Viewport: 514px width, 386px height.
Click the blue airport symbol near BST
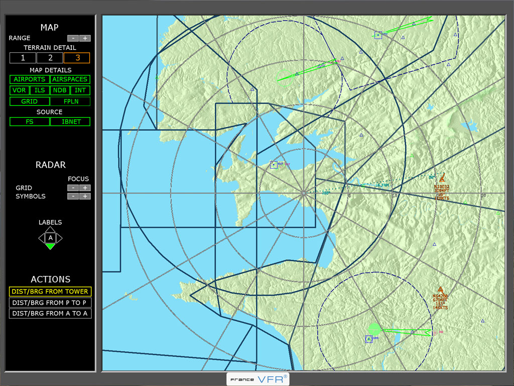(274, 165)
